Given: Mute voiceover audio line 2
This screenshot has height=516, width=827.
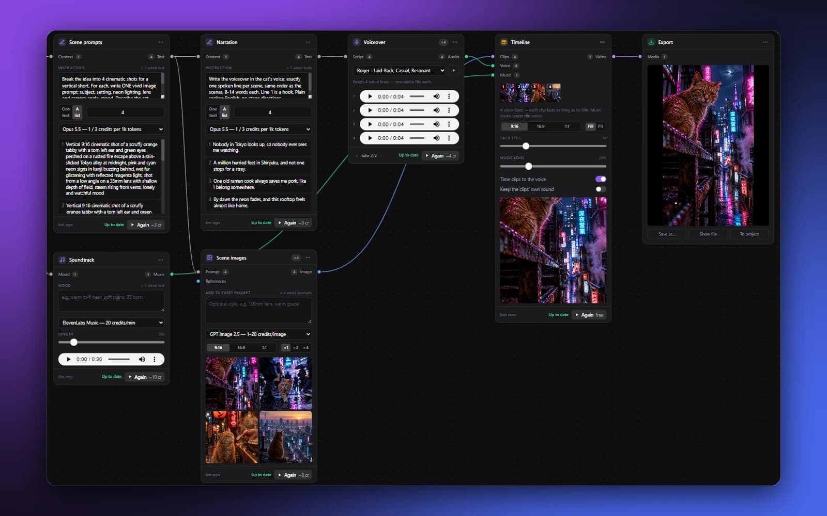Looking at the screenshot, I should point(436,110).
